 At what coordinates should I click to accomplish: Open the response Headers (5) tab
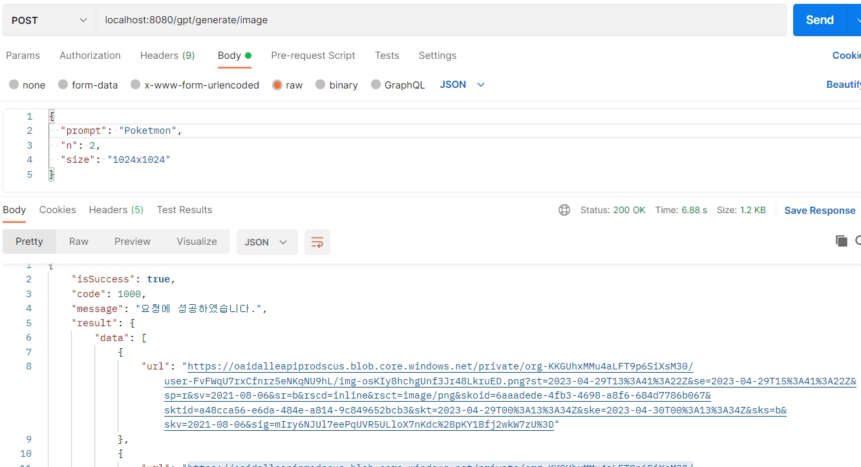pyautogui.click(x=116, y=210)
